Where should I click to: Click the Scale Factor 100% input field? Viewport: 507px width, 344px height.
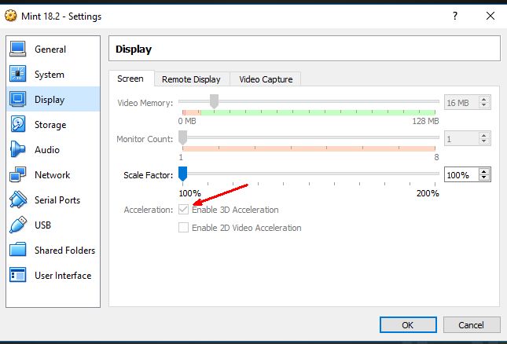click(x=461, y=174)
